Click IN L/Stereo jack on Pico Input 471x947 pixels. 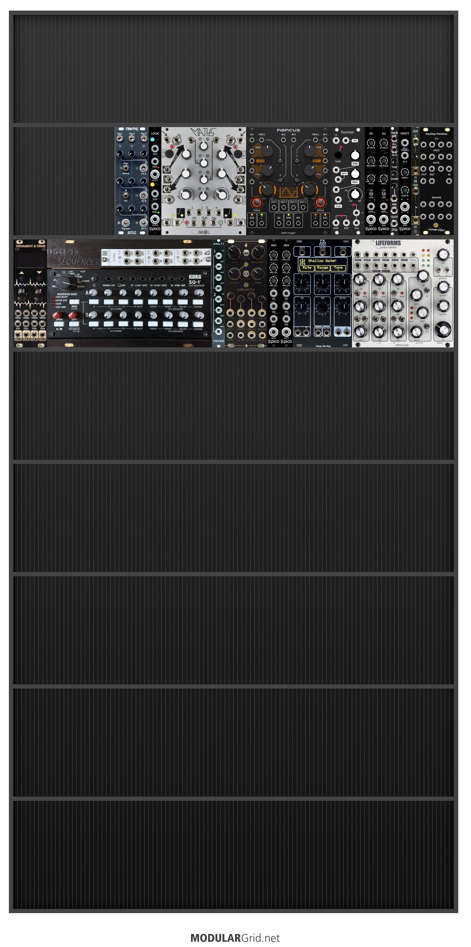(405, 142)
